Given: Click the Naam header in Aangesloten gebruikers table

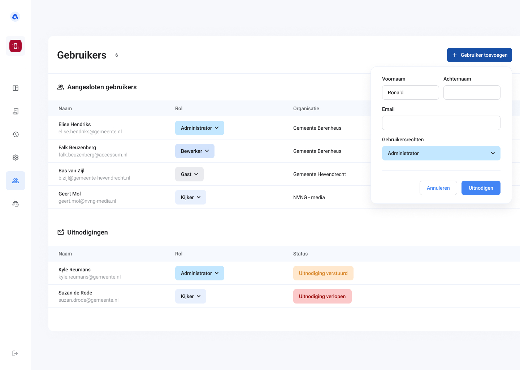Looking at the screenshot, I should pyautogui.click(x=65, y=108).
